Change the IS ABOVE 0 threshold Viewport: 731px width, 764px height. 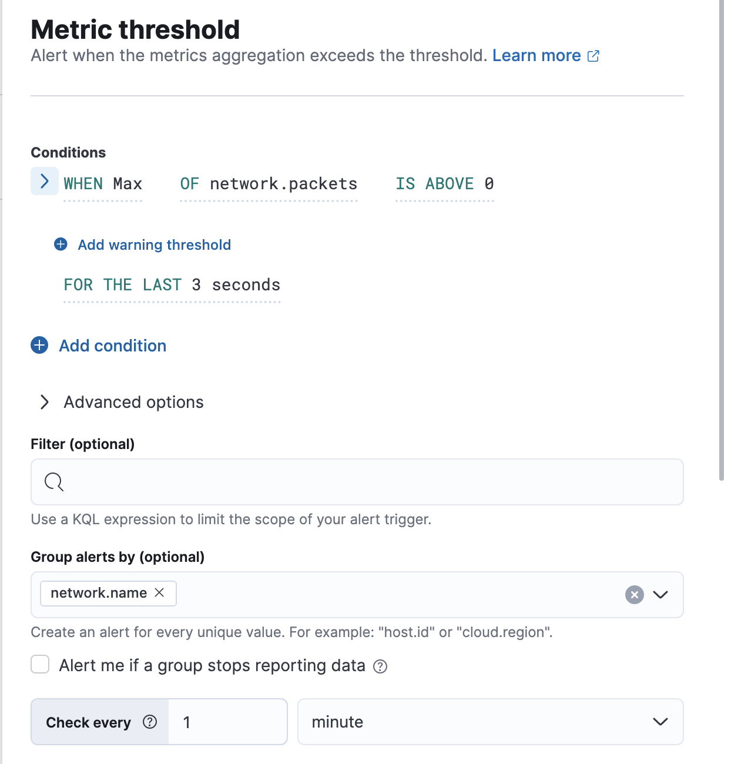[x=445, y=183]
